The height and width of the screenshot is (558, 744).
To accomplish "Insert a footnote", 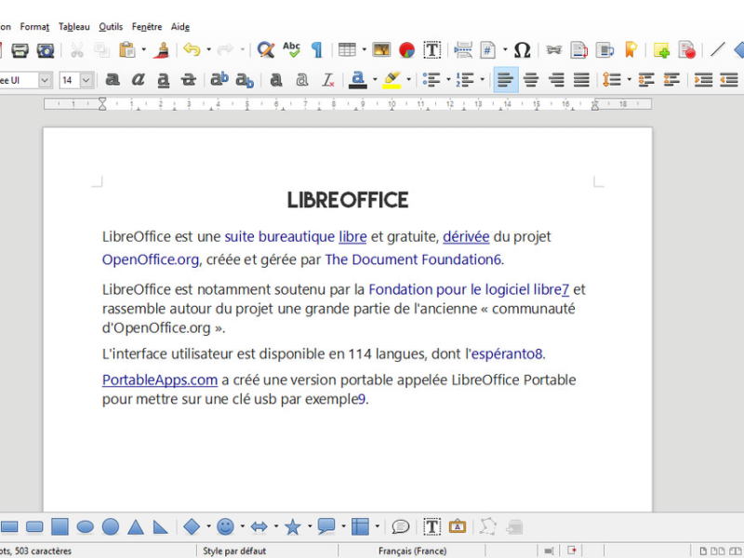I will point(578,50).
